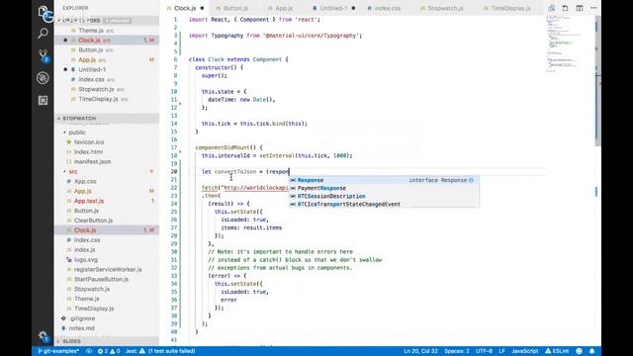The width and height of the screenshot is (633, 356).
Task: Expand the SLIDES section
Action: [x=107, y=341]
